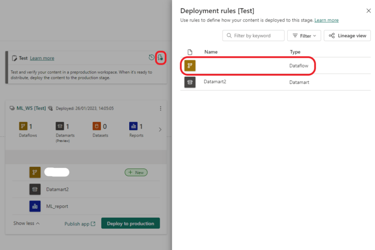Expand item counts with right chevron
This screenshot has height=250, width=375.
(160, 129)
